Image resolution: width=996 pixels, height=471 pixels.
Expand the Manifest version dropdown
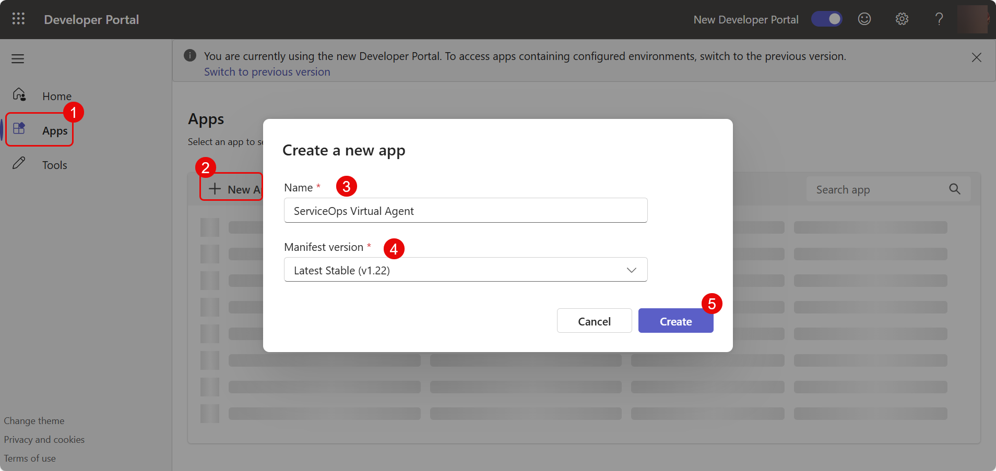(465, 270)
